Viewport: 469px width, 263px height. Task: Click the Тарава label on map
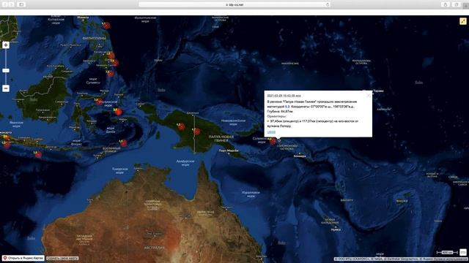(378, 91)
